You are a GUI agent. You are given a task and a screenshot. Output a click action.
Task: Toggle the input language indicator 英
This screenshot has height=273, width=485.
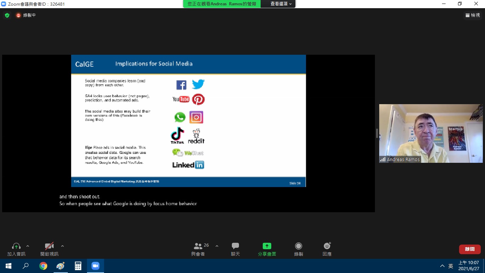click(451, 266)
